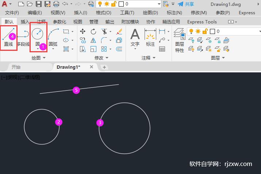Click the Fillet tool icon
Screen dimensions: 261x174
coord(104,40)
